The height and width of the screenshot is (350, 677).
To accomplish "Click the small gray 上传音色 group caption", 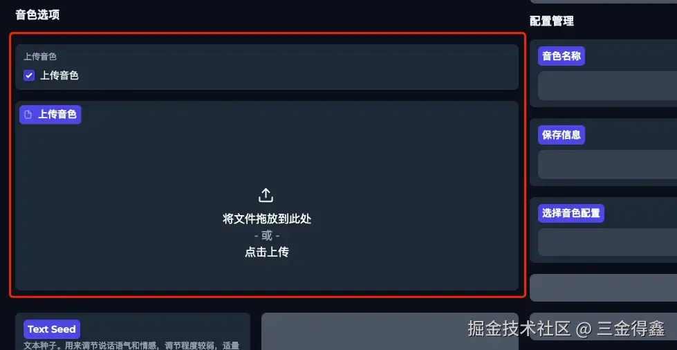I will pos(40,57).
